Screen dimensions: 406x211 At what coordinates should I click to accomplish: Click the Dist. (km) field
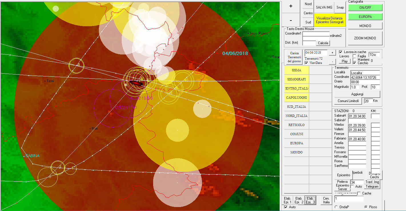pos(309,43)
